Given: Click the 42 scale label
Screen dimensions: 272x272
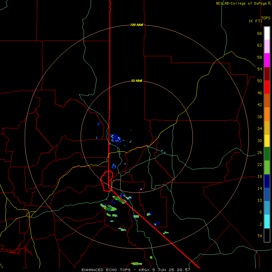Looking at the screenshot, I should coord(260,105).
